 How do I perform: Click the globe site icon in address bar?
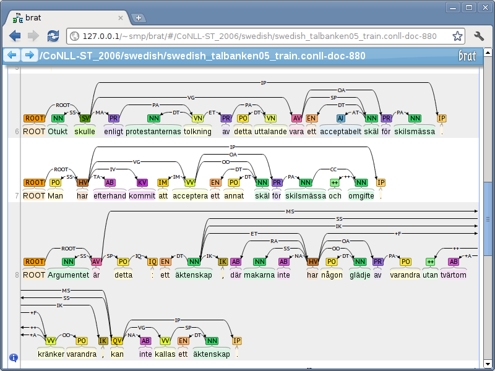tap(74, 36)
